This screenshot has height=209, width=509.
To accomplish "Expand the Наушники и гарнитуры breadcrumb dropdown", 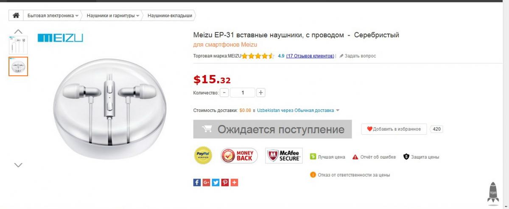I will pos(138,16).
